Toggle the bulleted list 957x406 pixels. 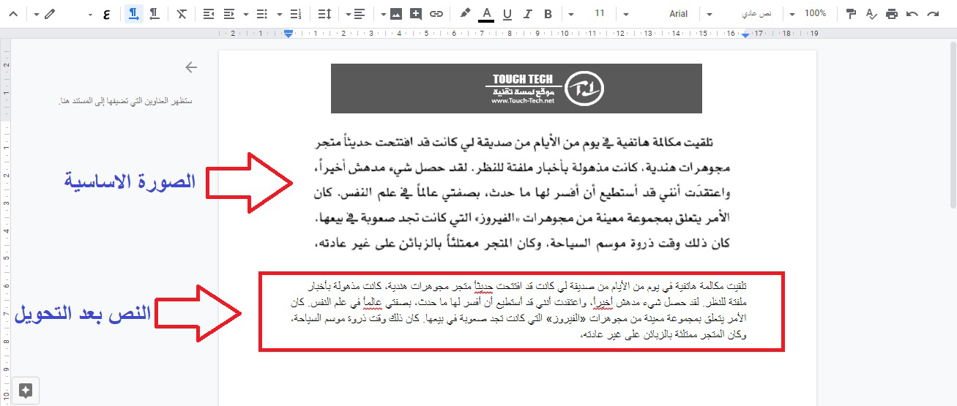(x=264, y=14)
